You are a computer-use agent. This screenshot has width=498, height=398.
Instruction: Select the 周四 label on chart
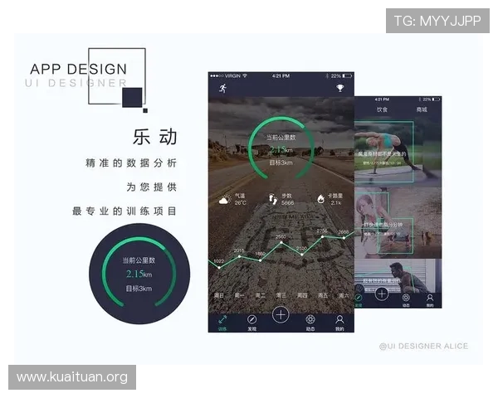(302, 295)
